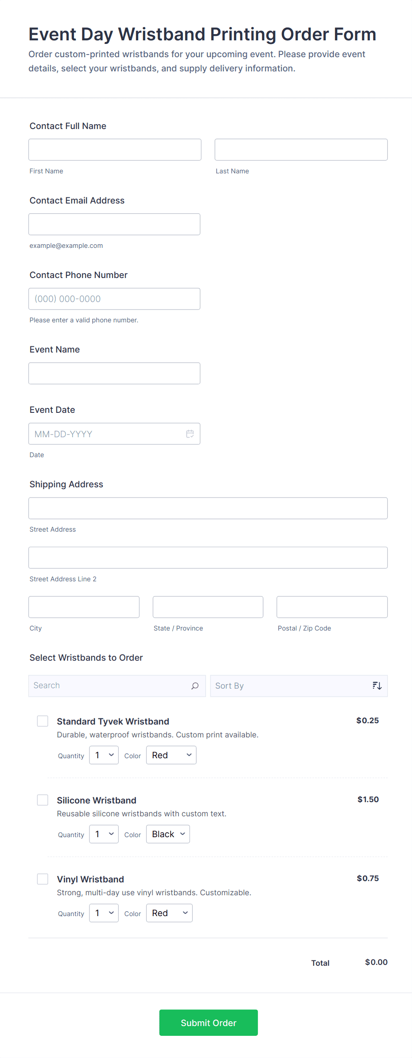Click the Last Name input field
Image resolution: width=412 pixels, height=1058 pixels.
point(301,150)
